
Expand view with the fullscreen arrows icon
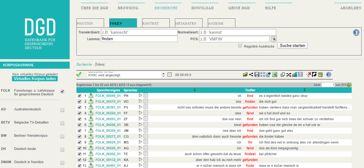click(x=262, y=74)
